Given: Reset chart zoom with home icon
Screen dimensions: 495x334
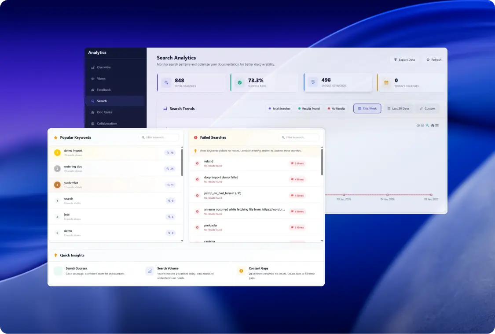Looking at the screenshot, I should 433,125.
